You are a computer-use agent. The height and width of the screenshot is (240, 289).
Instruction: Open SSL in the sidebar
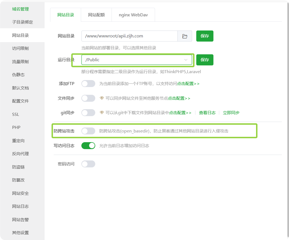click(x=16, y=114)
